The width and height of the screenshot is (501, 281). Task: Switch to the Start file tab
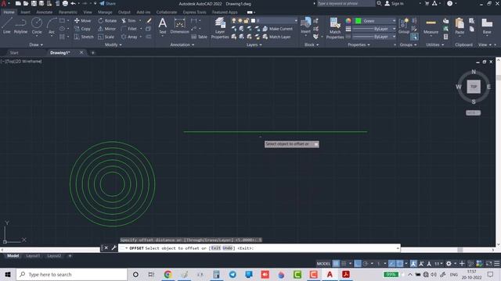pos(14,53)
